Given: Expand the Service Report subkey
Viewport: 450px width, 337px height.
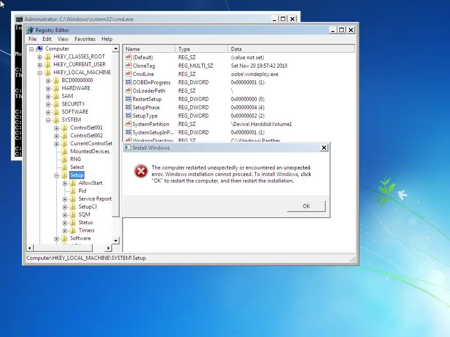Looking at the screenshot, I should coord(65,199).
